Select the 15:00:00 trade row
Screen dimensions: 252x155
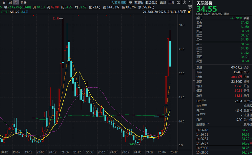[224, 152]
